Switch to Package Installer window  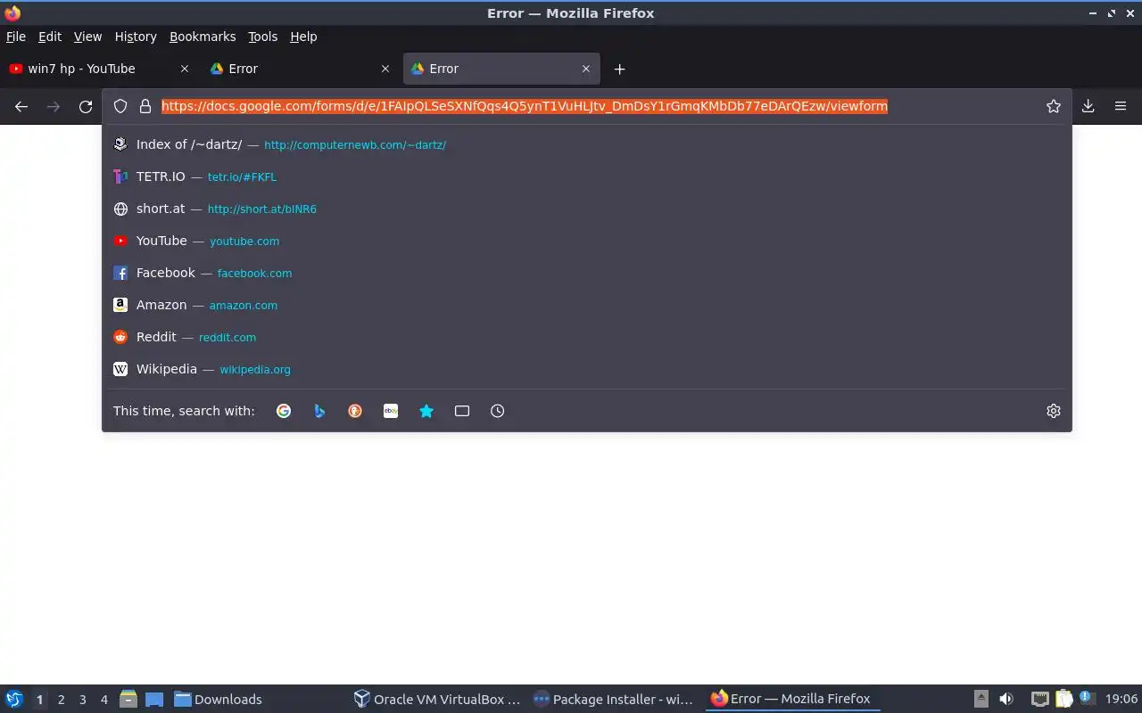[613, 700]
